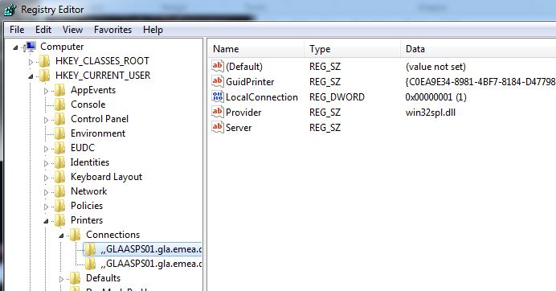The image size is (556, 291).
Task: Click the Console folder icon
Action: tap(60, 105)
